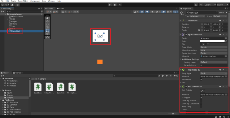Screen dimensions: 230x118
Task: Toggle scene audio icon
Action: coord(152,12)
